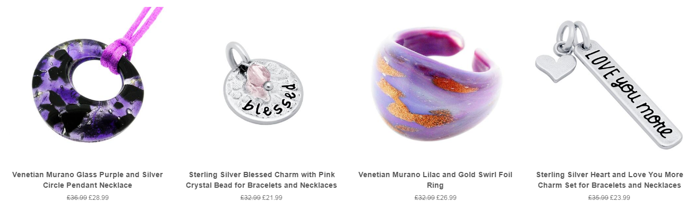
Task: Click the crossed-out £35.99 price
Action: tap(598, 198)
